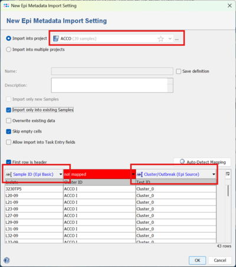Select the L32-09 sample cell
This screenshot has width=236, height=267.
tap(34, 236)
